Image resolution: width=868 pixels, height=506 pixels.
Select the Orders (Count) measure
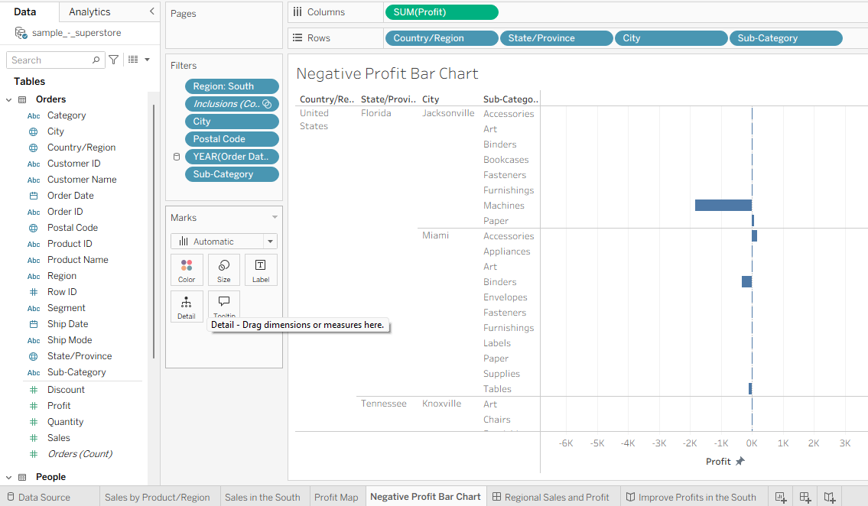pyautogui.click(x=80, y=454)
